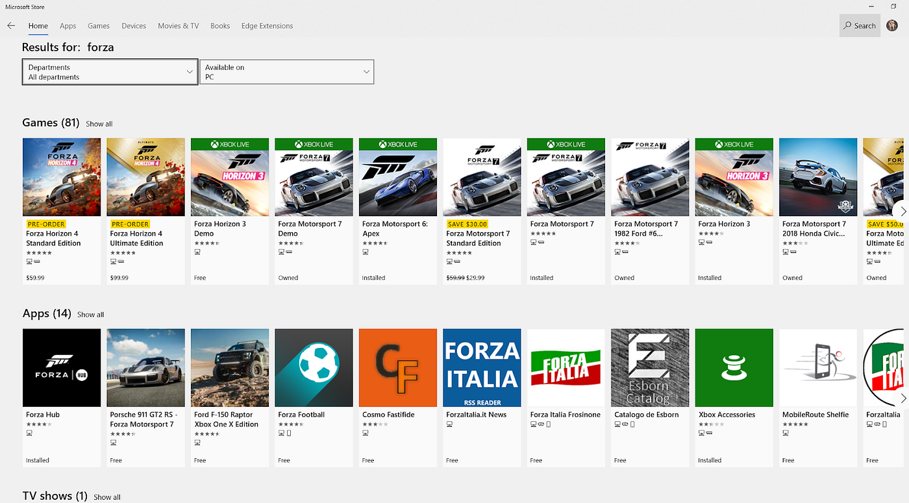909x503 pixels.
Task: Show all Games results
Action: tap(99, 124)
